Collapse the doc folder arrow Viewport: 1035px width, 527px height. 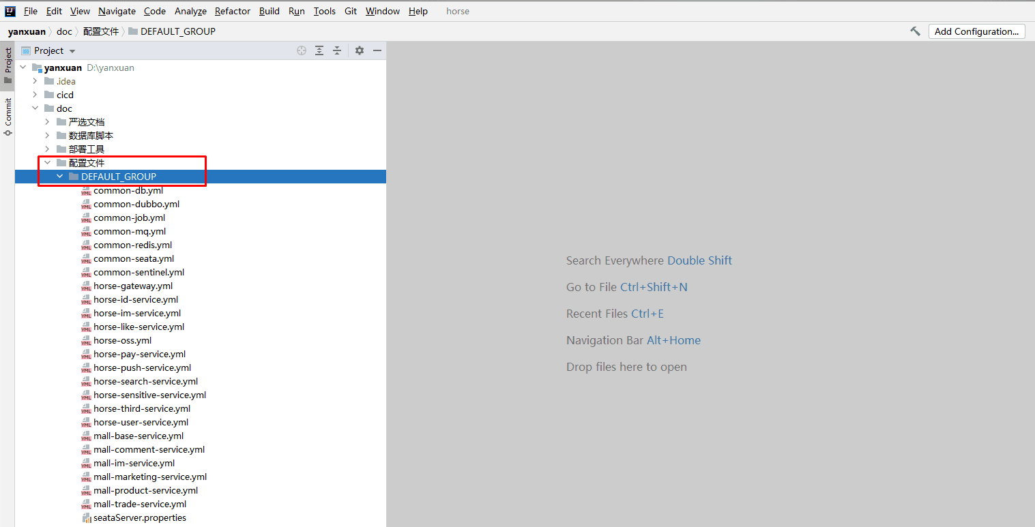tap(35, 108)
